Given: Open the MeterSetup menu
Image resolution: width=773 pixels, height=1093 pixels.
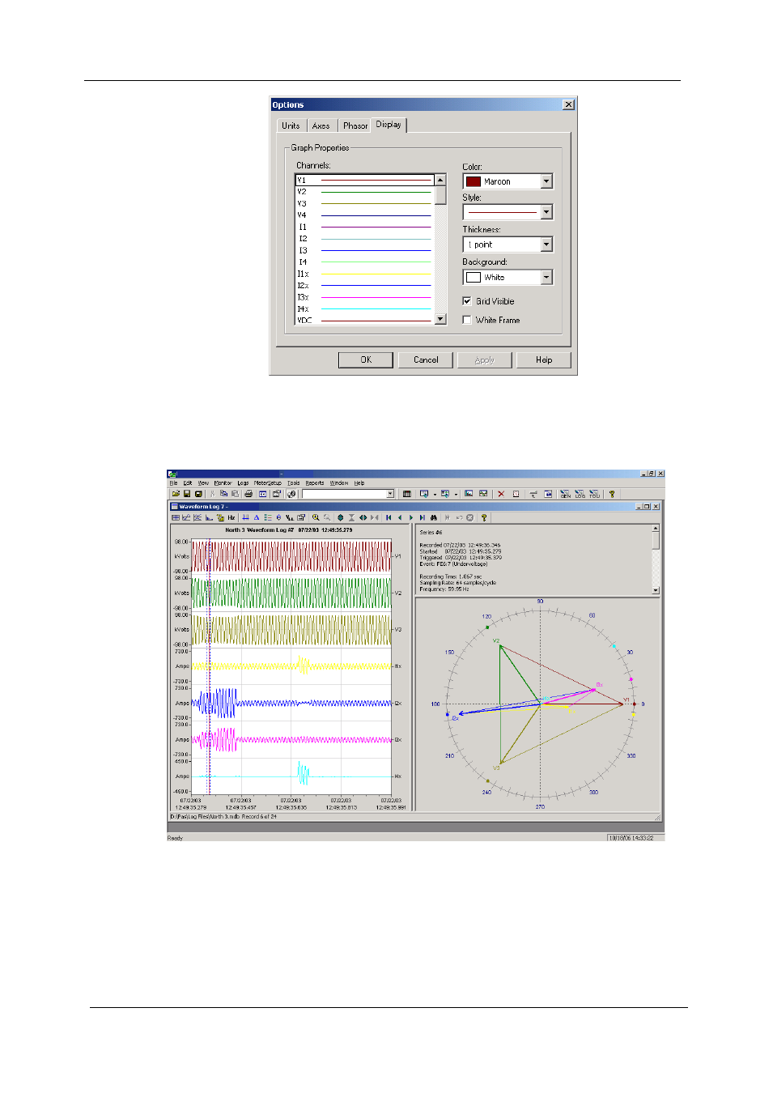Looking at the screenshot, I should (267, 483).
